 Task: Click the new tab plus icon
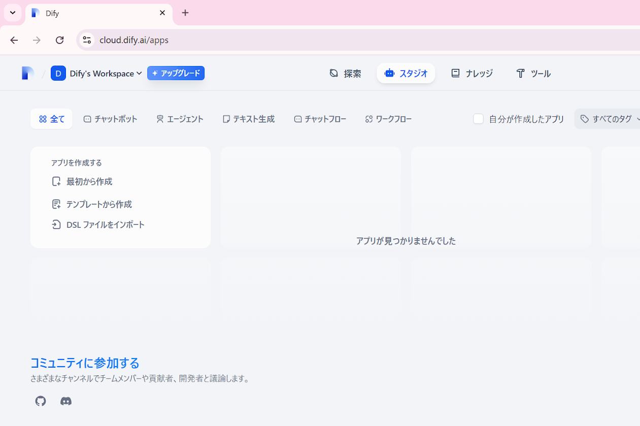pyautogui.click(x=185, y=13)
